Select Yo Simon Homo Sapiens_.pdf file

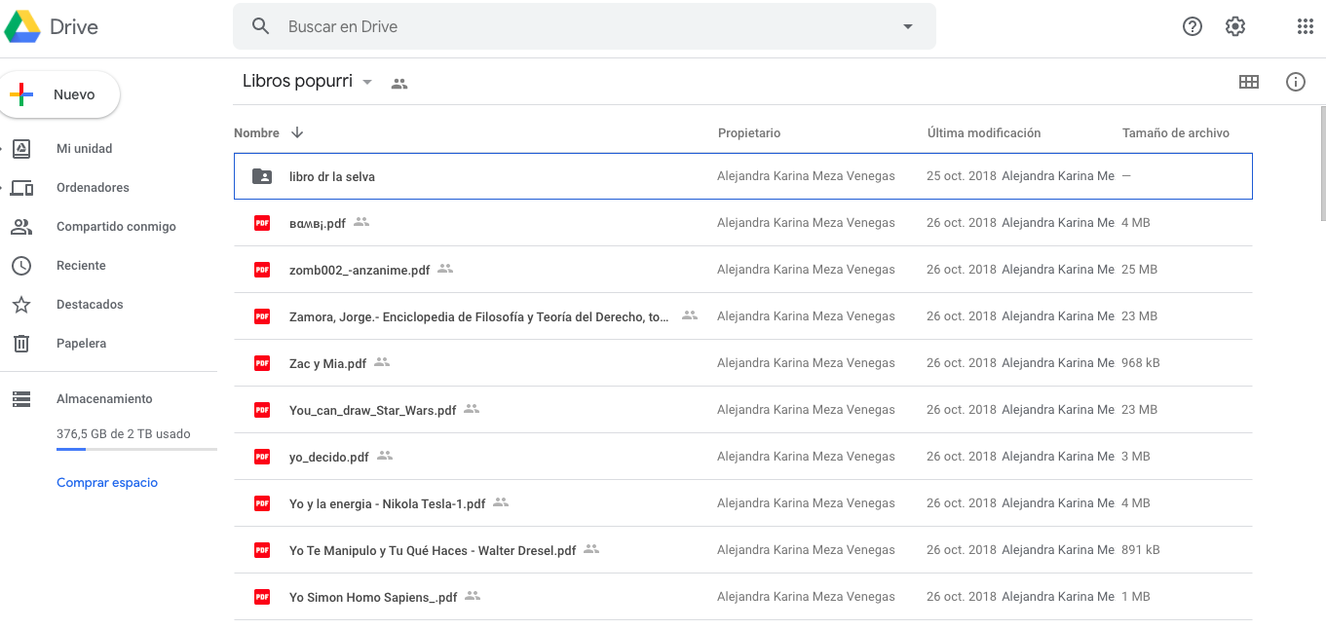(x=743, y=597)
